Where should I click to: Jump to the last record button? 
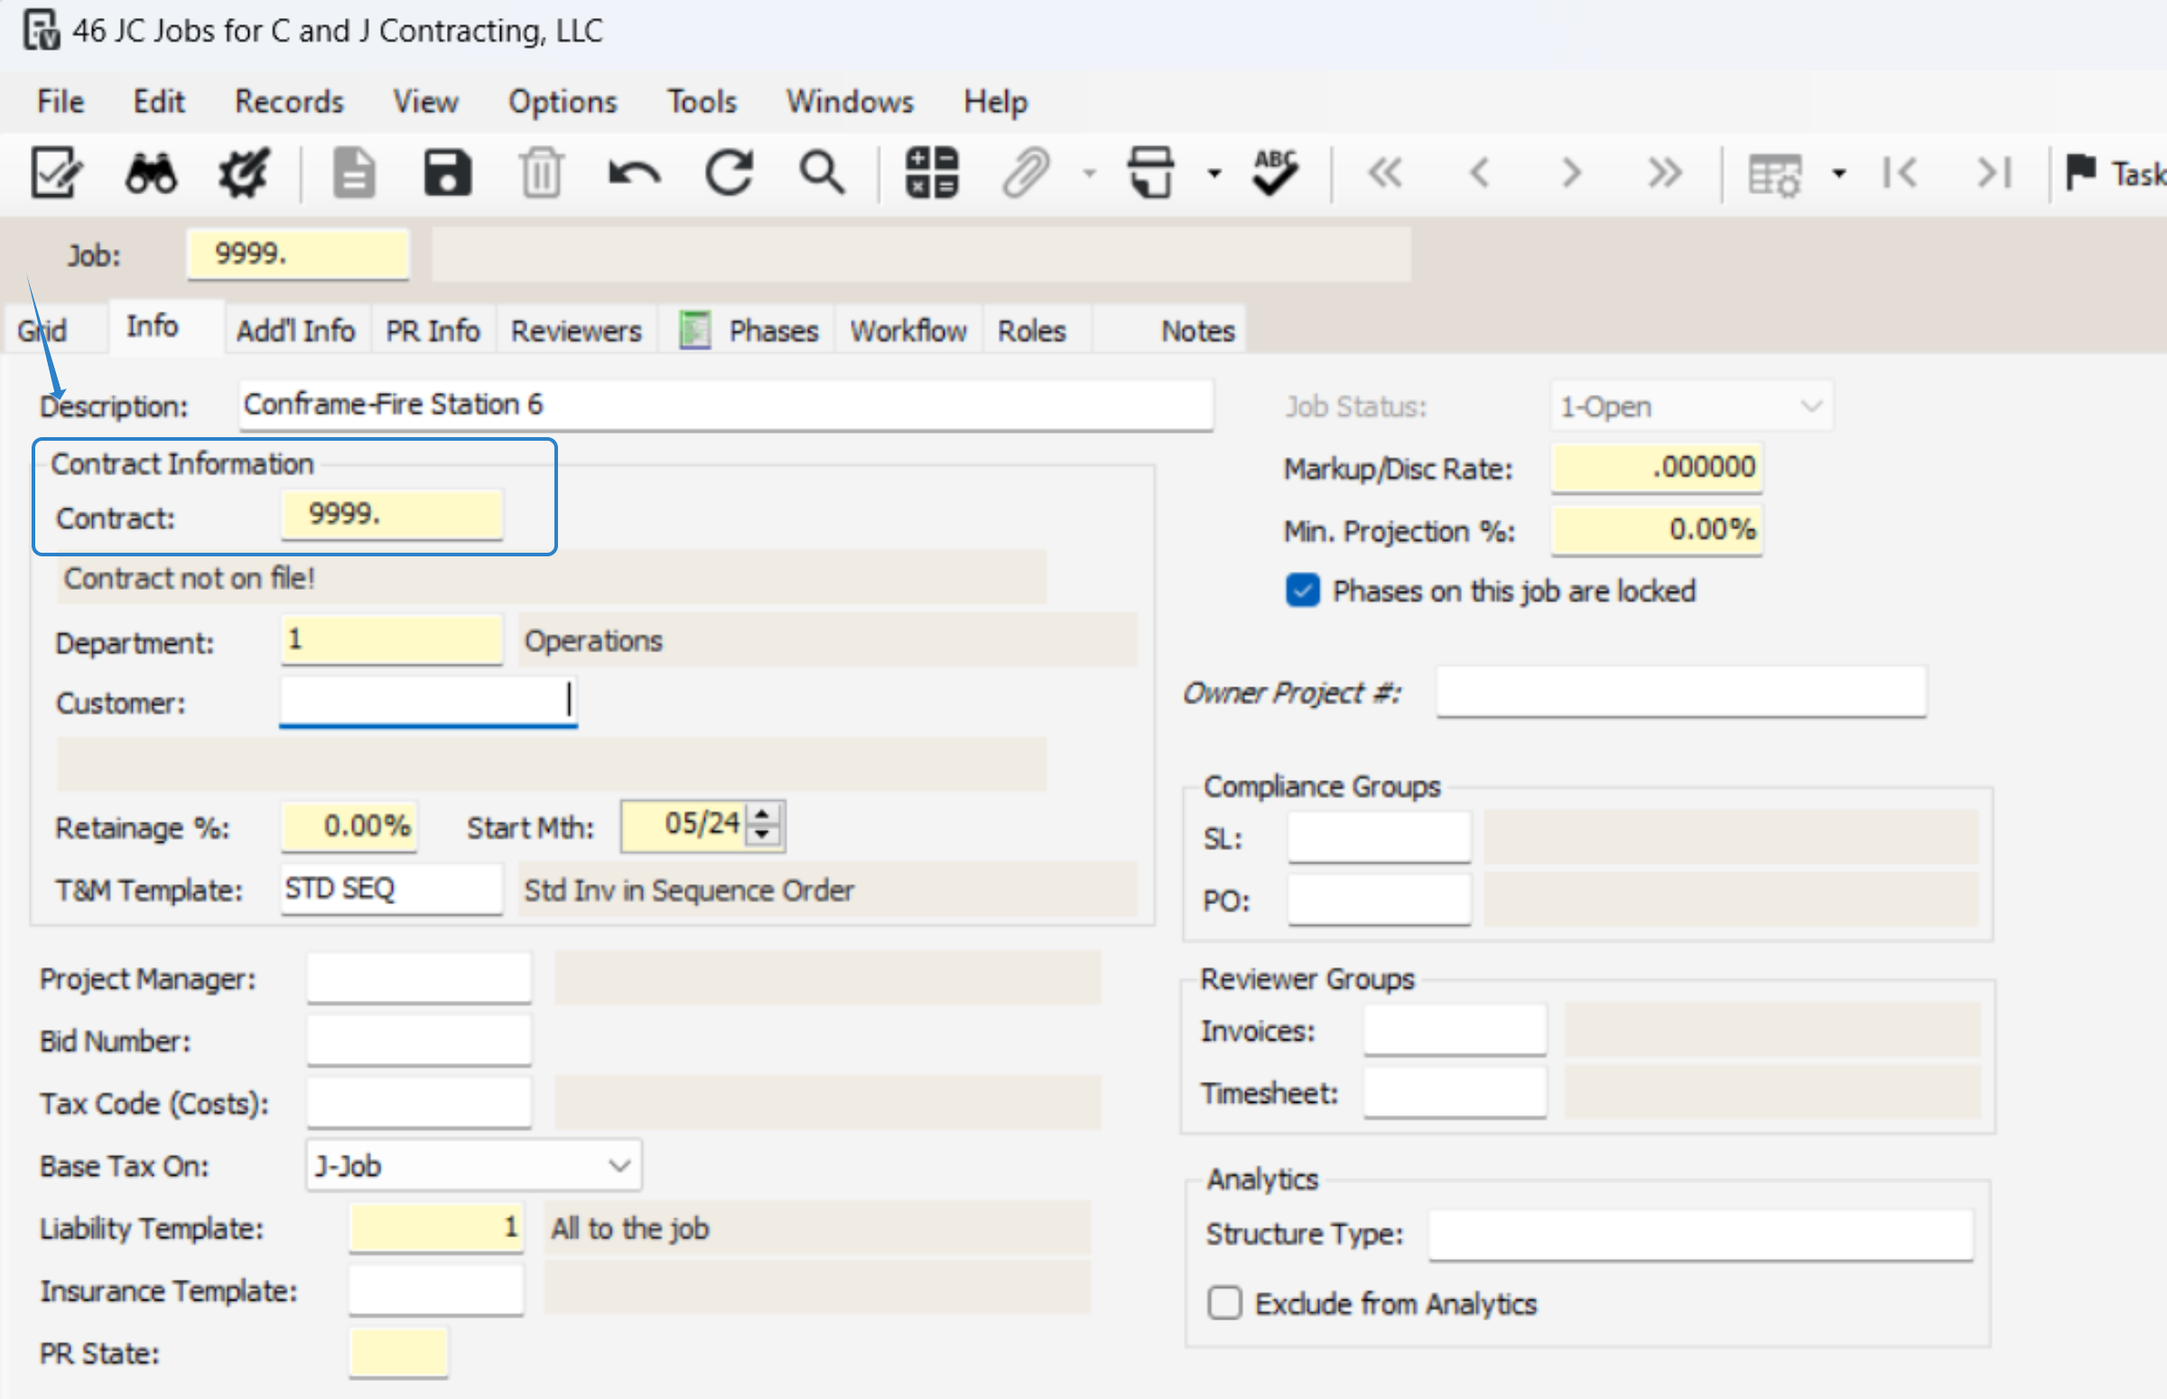tap(1665, 173)
